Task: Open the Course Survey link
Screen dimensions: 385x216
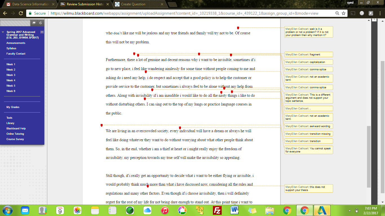Action: (x=15, y=139)
